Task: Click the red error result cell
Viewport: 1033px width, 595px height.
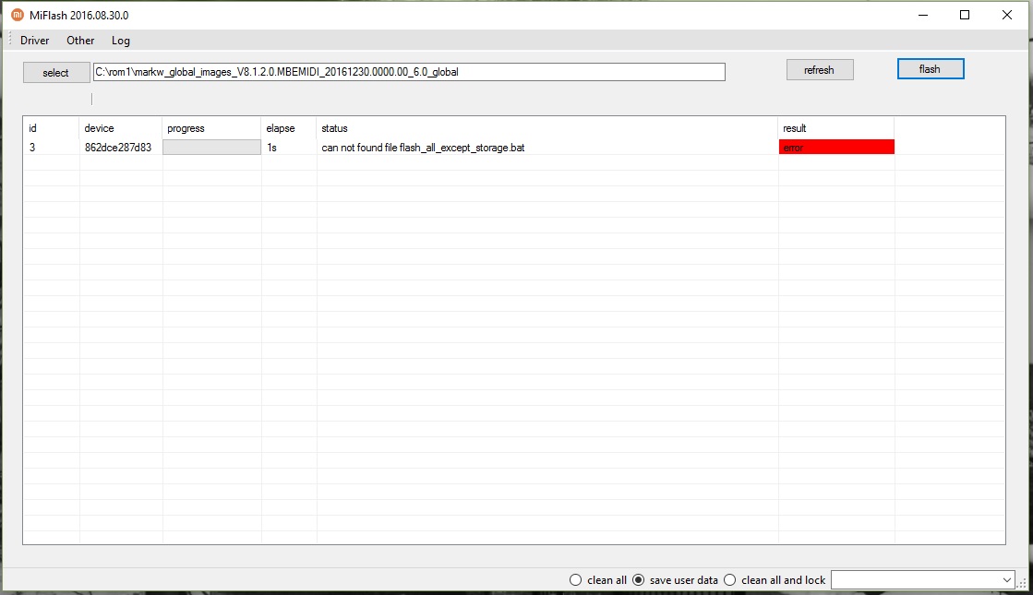Action: pos(836,148)
